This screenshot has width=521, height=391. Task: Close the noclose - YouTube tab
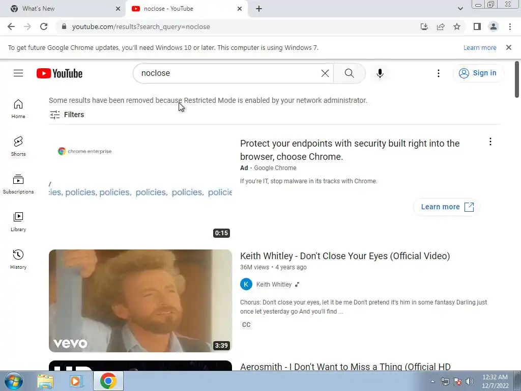(x=240, y=9)
